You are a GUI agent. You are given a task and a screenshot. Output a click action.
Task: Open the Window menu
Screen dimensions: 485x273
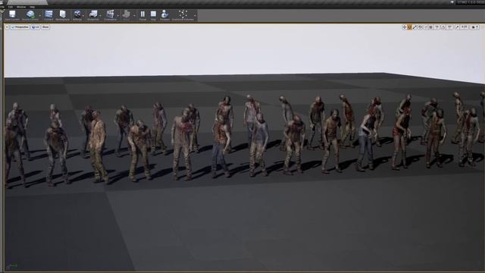pos(21,7)
